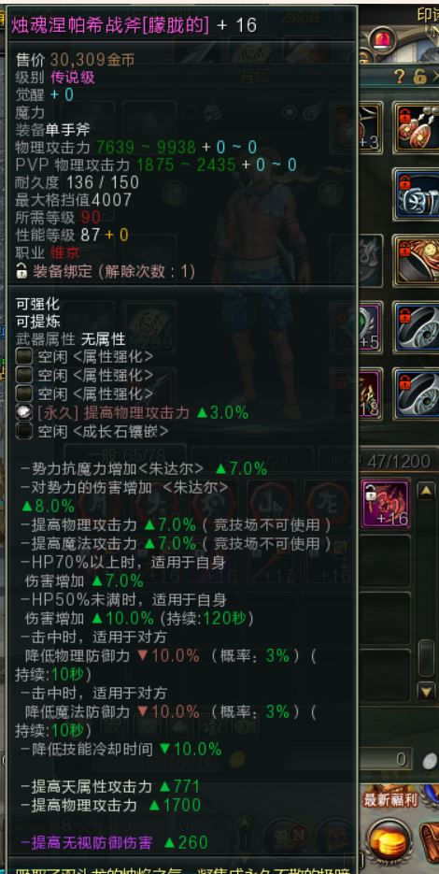Click the empty growth stone socket

tap(24, 431)
